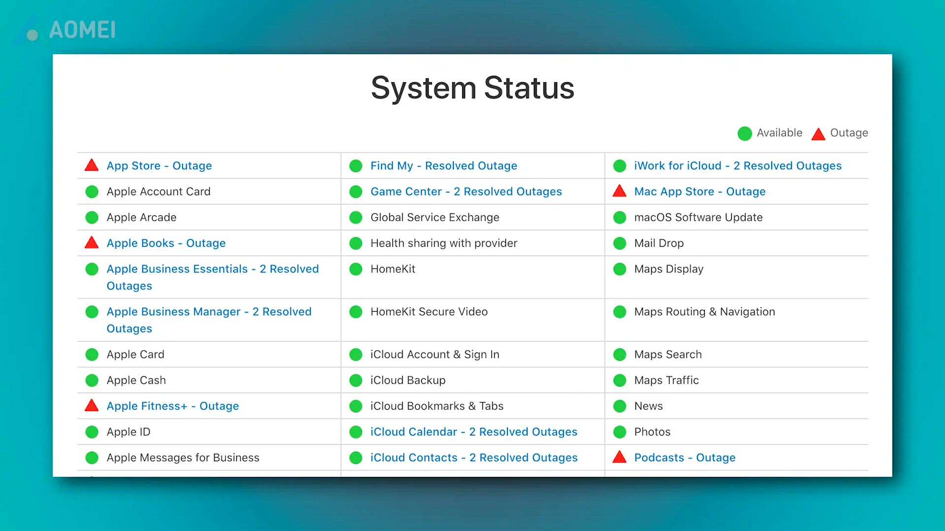Click green dot beside Global Service Exchange
The width and height of the screenshot is (945, 531).
[356, 217]
